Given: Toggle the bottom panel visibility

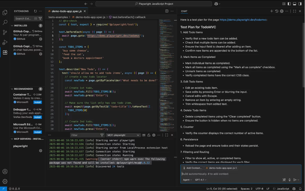Looking at the screenshot, I should (294, 4).
